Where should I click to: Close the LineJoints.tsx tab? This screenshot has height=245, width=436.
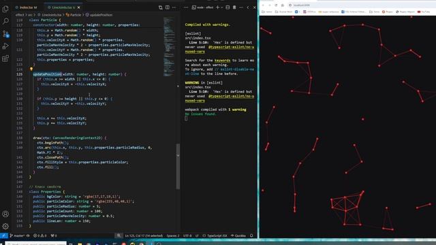79,7
